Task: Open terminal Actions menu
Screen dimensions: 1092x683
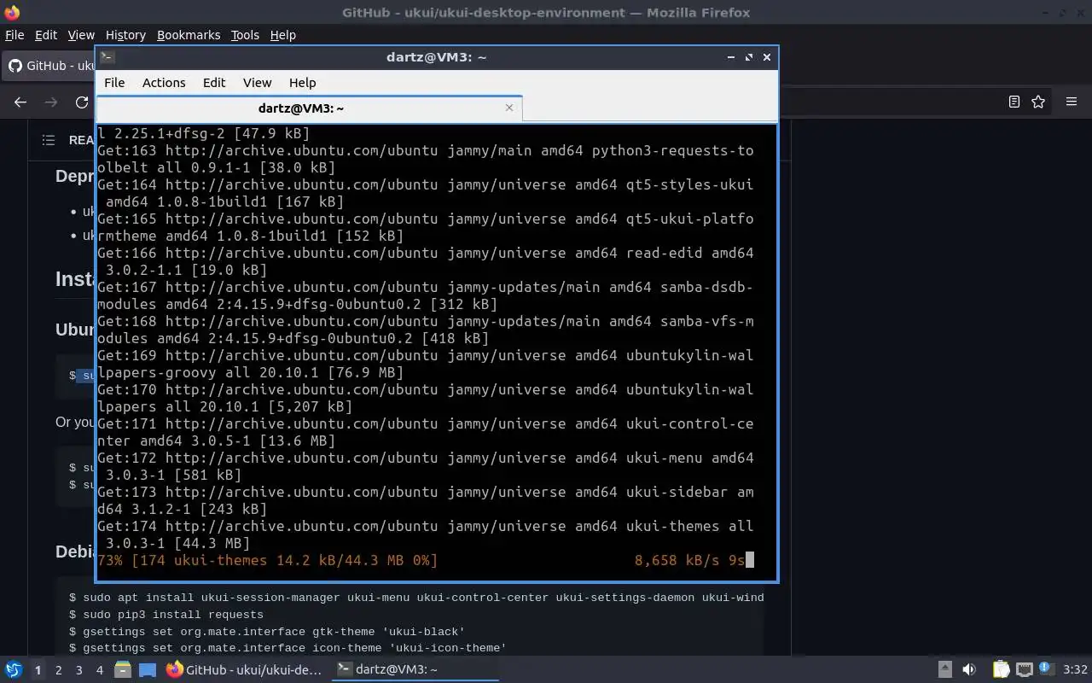Action: click(164, 83)
